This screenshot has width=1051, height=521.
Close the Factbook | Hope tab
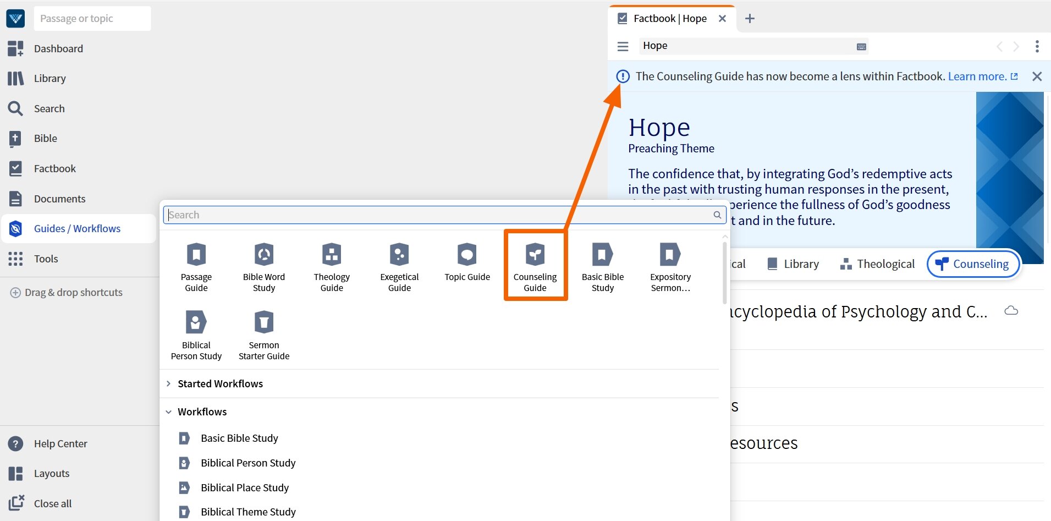[722, 18]
